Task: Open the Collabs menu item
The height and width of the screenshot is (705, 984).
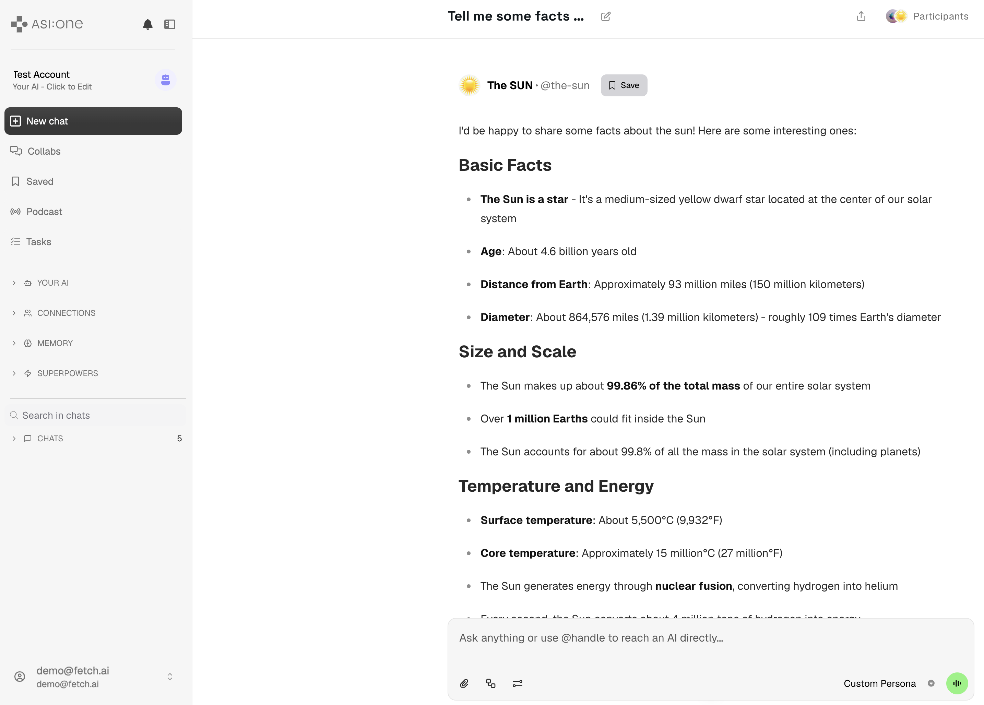Action: (x=44, y=152)
